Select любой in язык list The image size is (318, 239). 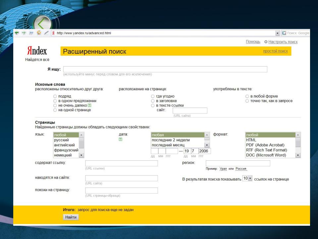click(66, 135)
